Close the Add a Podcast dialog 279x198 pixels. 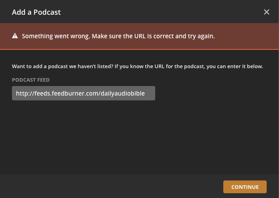pyautogui.click(x=267, y=12)
